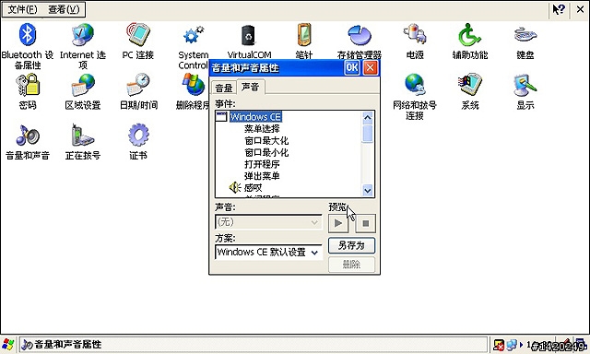The image size is (590, 354).
Task: Open the 声音 (无) dropdown
Action: [268, 222]
